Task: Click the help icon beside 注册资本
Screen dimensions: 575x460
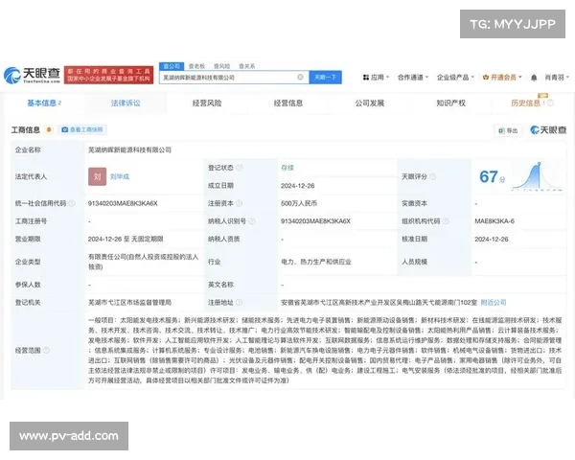Action: (x=239, y=203)
